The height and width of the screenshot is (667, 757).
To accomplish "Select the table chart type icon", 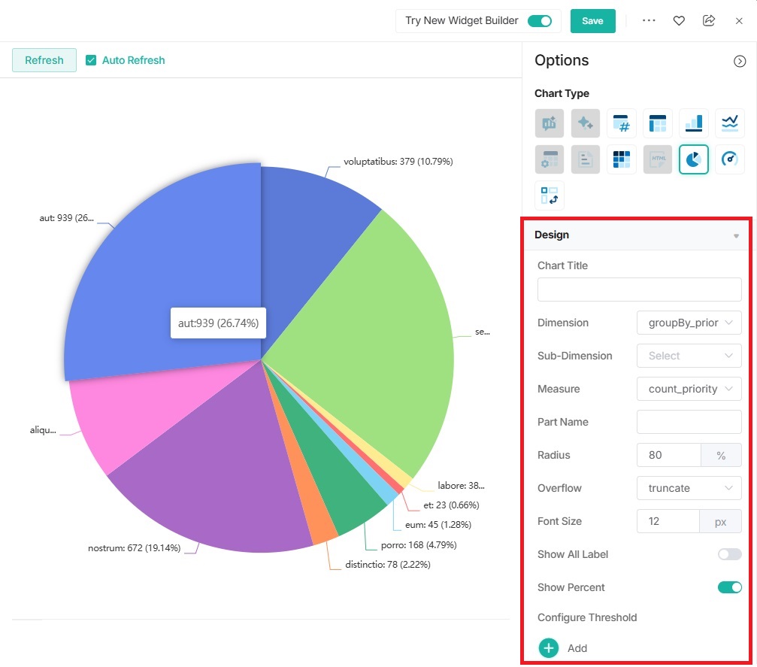I will [x=658, y=123].
